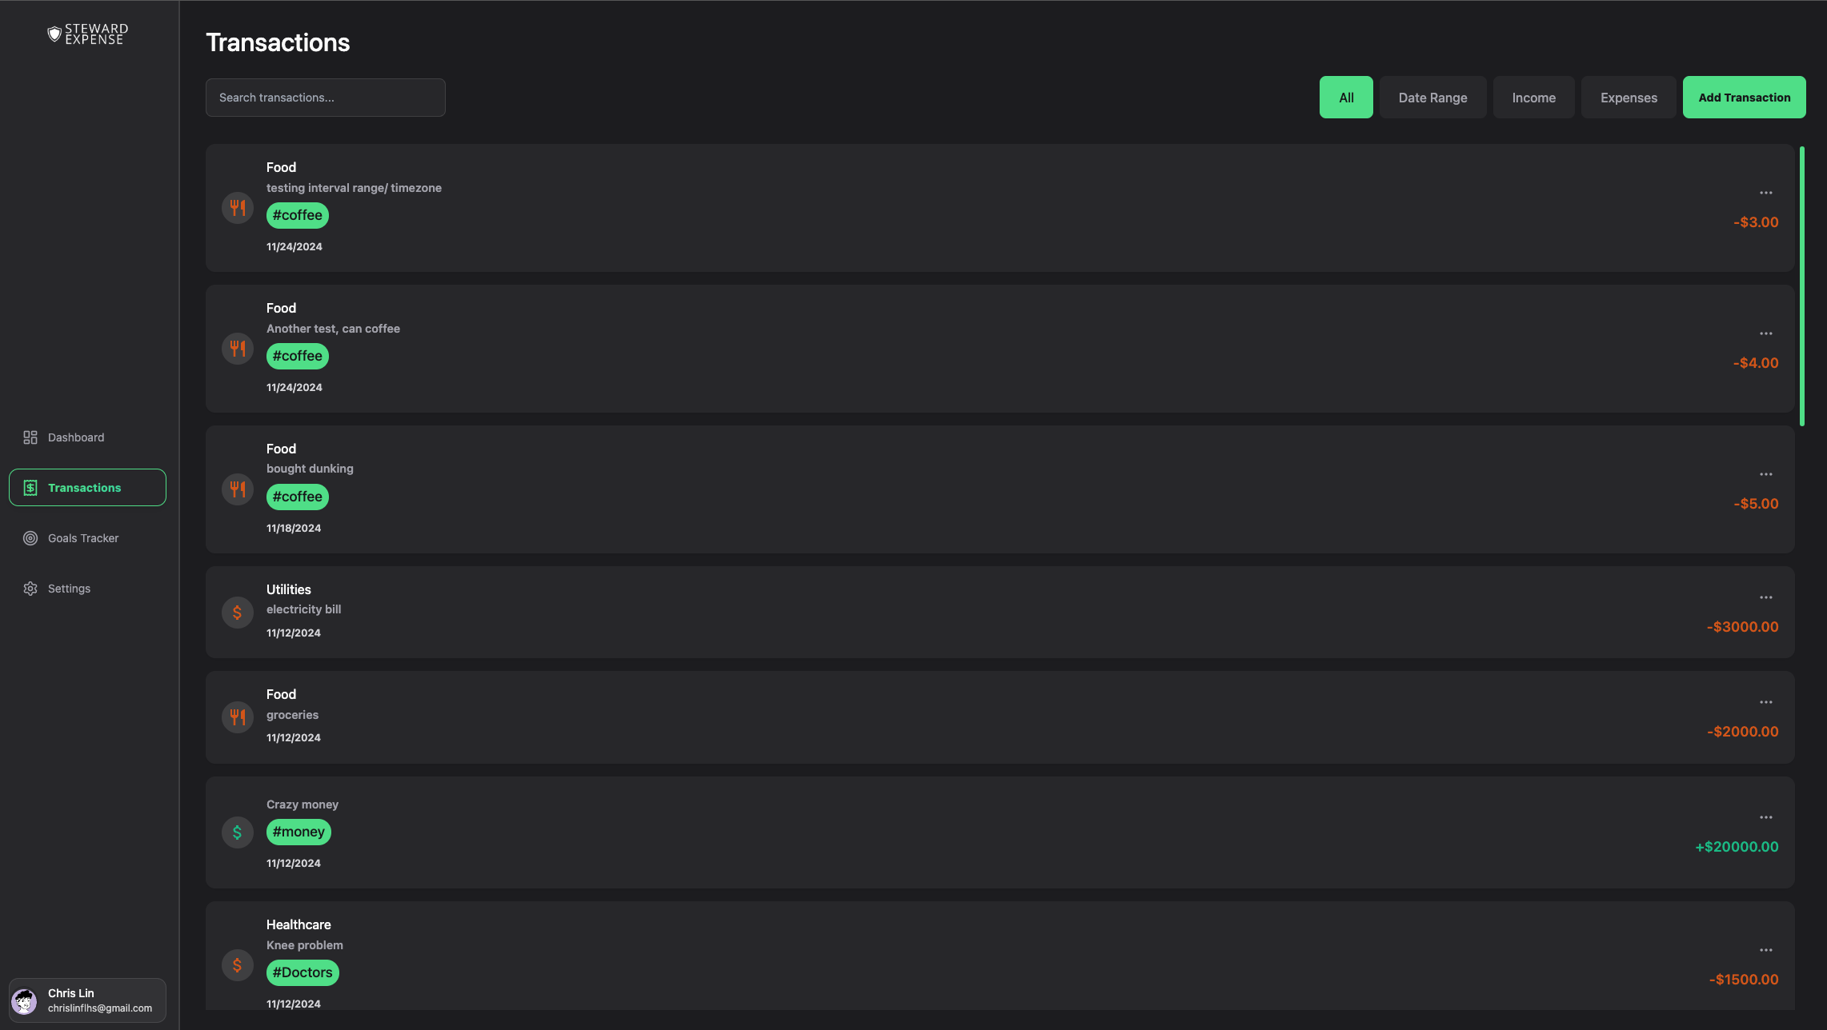
Task: Click the green vertical scrollbar
Action: (x=1802, y=286)
